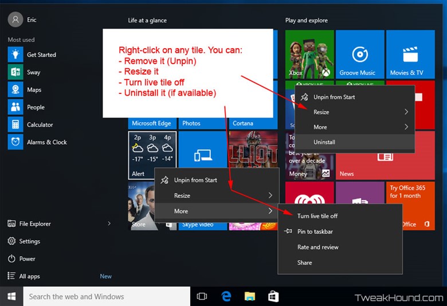This screenshot has height=306, width=447.
Task: Open the Xbox tile
Action: pos(309,54)
